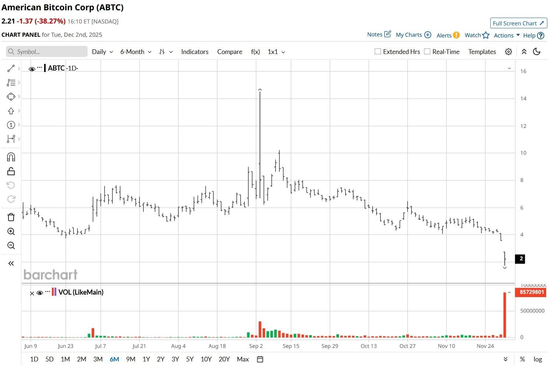The image size is (551, 367).
Task: Open the Daily frequency dropdown
Action: pos(102,52)
